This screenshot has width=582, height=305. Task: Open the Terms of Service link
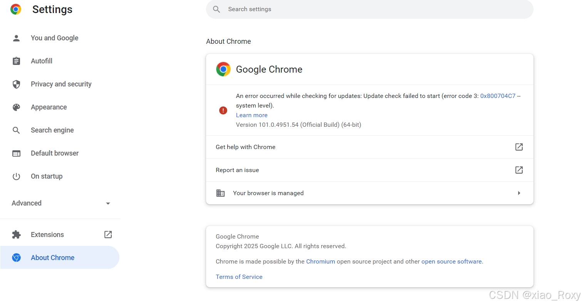pos(239,277)
